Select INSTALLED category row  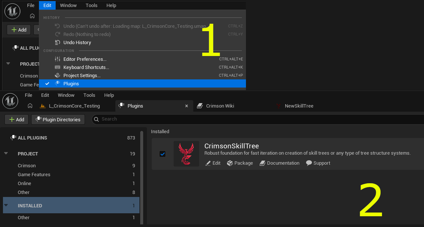point(71,205)
